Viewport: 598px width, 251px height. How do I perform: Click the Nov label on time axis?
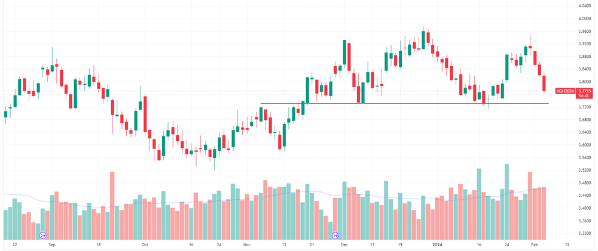tap(246, 244)
